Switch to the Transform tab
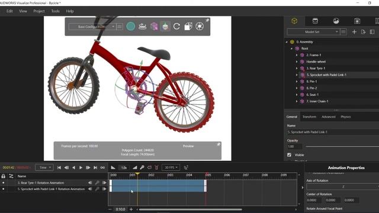 [309, 117]
